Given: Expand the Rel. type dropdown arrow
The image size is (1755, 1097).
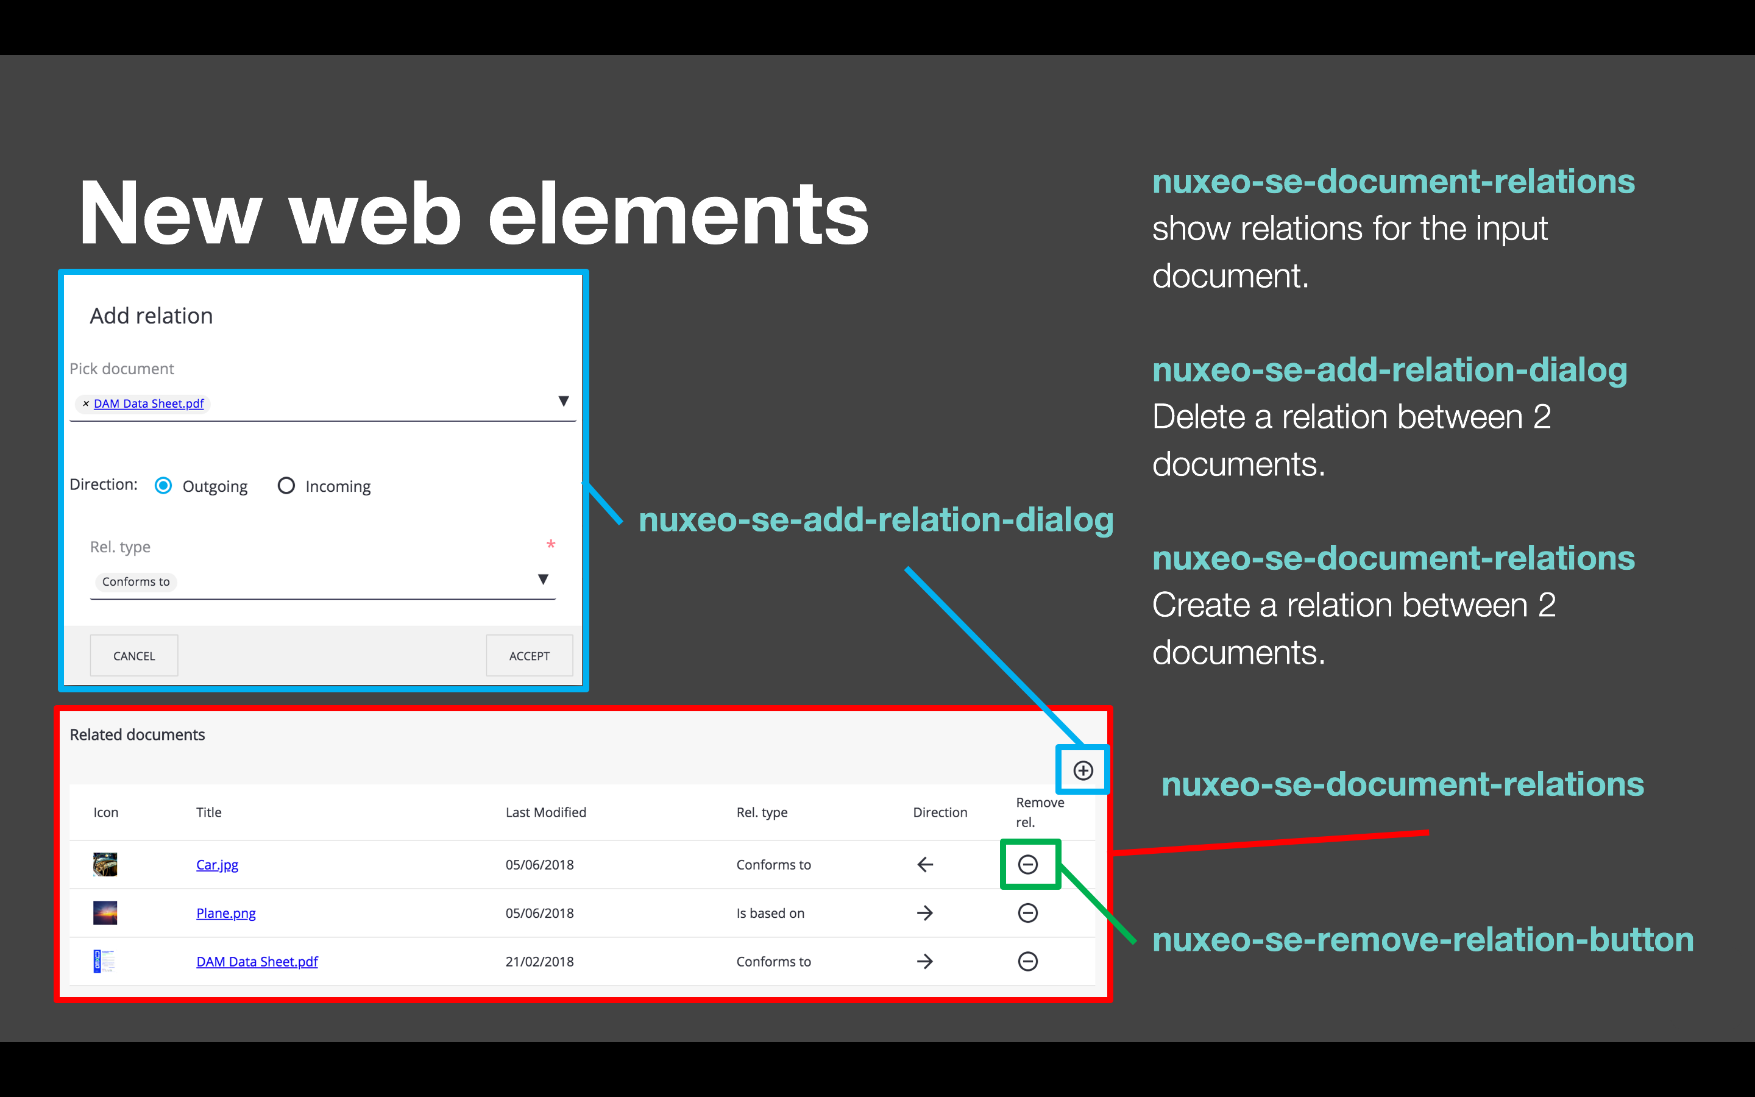Looking at the screenshot, I should (542, 579).
